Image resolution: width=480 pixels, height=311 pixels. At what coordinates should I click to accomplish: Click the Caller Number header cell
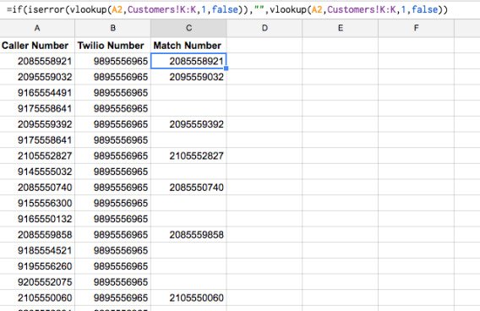tap(37, 46)
